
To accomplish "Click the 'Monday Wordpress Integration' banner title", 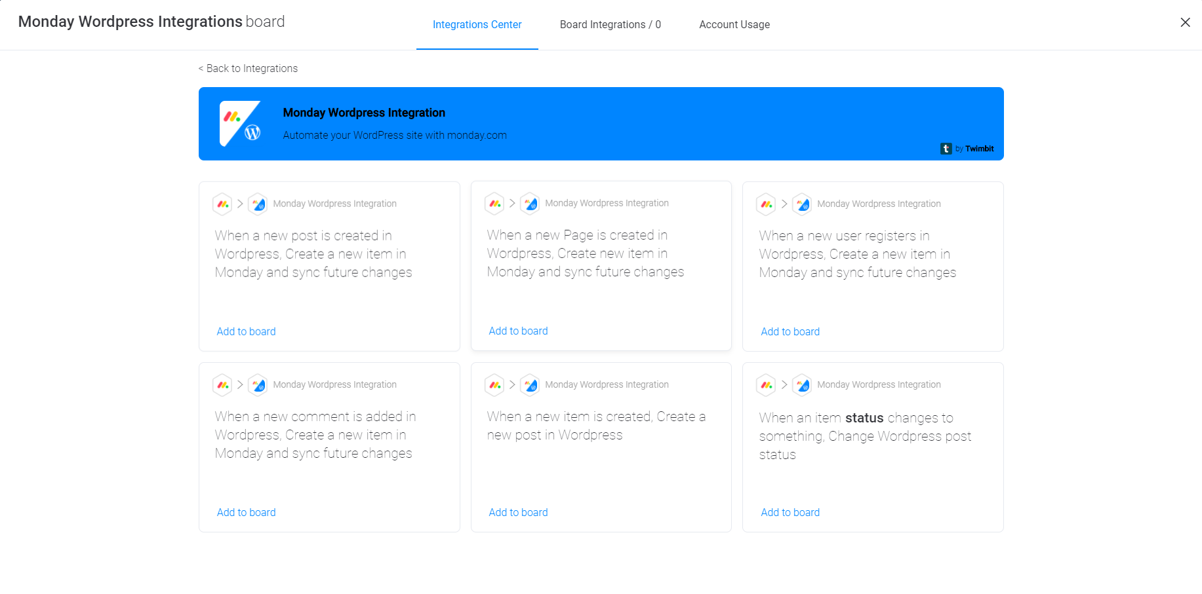I will click(364, 113).
